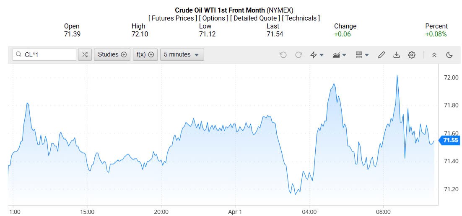Redo the chart action
This screenshot has height=216, width=462.
point(299,55)
